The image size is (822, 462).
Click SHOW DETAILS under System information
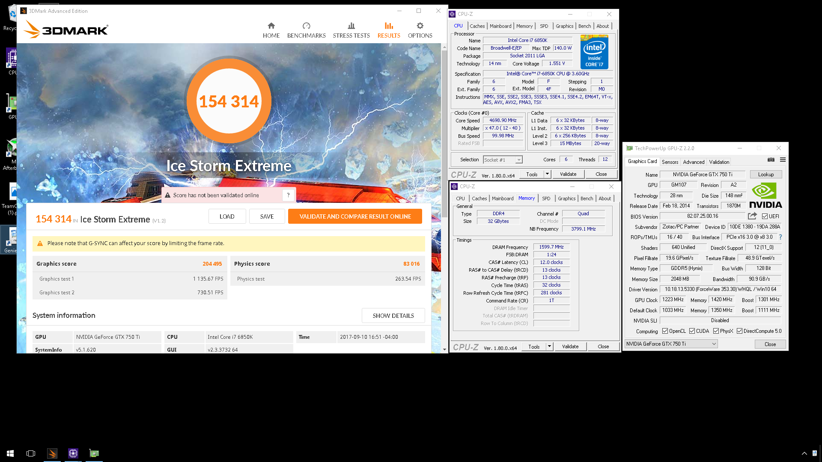[x=393, y=316]
